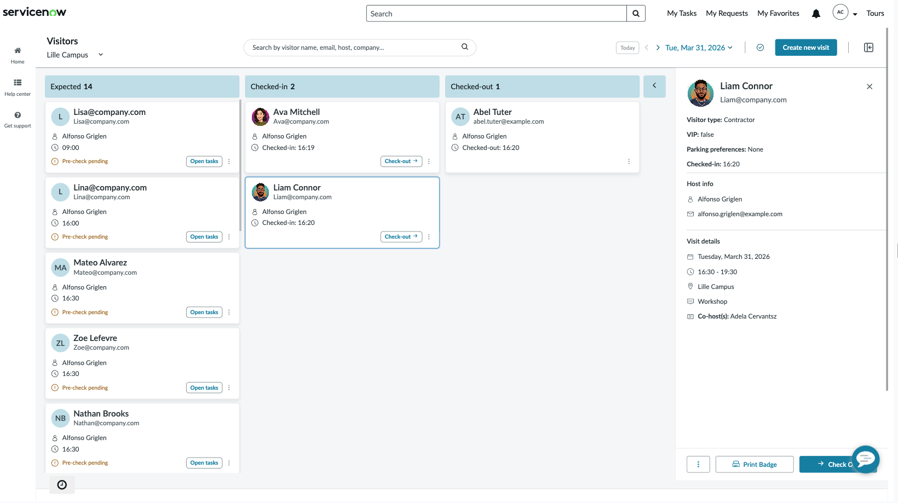Screen dimensions: 898x503
Task: Go to the previous day arrow
Action: [x=647, y=48]
